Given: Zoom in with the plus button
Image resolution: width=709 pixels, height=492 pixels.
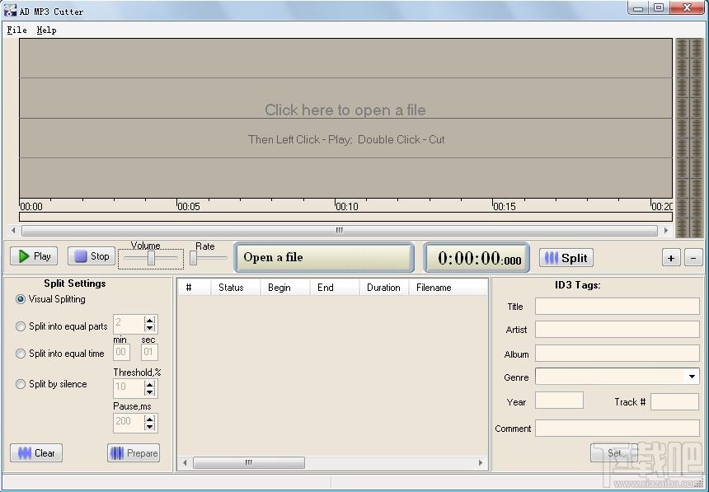Looking at the screenshot, I should coord(671,258).
